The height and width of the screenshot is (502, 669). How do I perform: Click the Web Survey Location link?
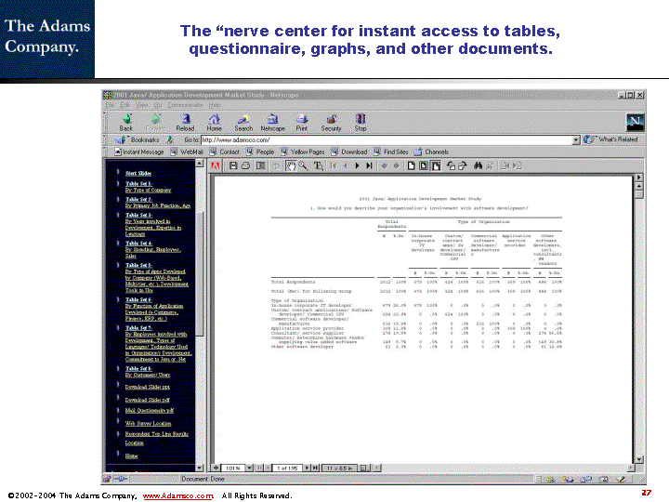click(x=149, y=423)
